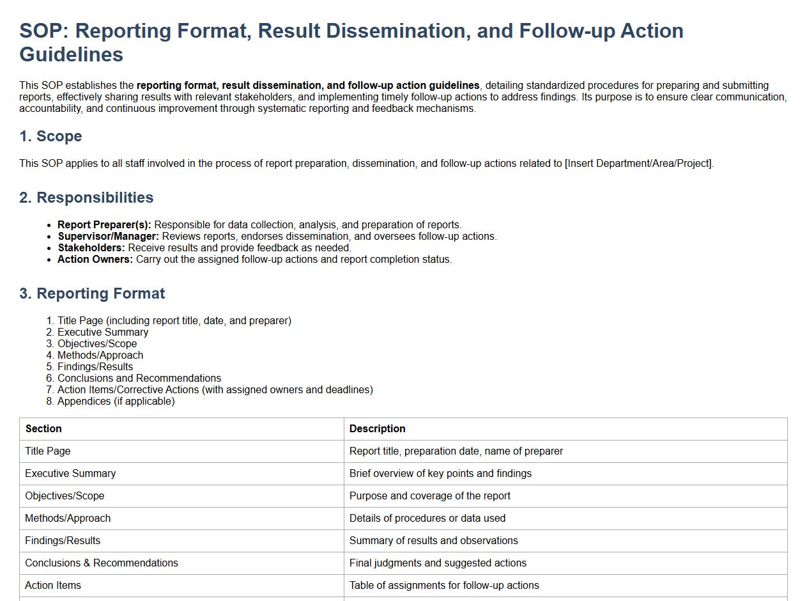Click the "Appendices (if applicable)" list item
The width and height of the screenshot is (807, 601).
pyautogui.click(x=116, y=402)
